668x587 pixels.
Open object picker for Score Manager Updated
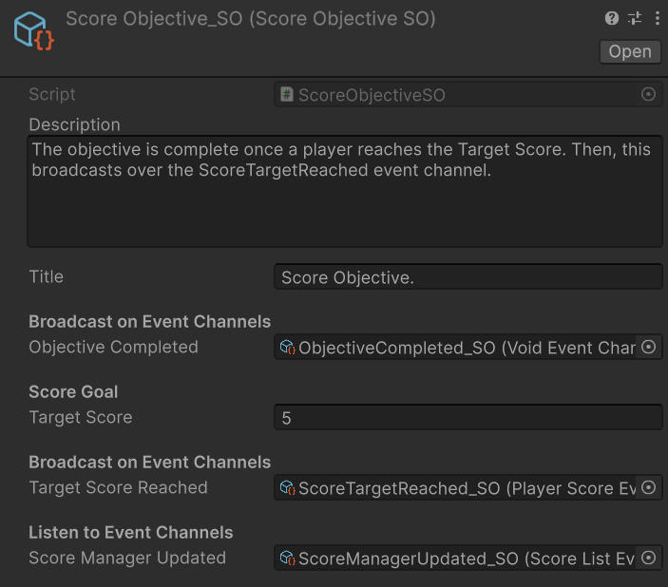pyautogui.click(x=649, y=559)
